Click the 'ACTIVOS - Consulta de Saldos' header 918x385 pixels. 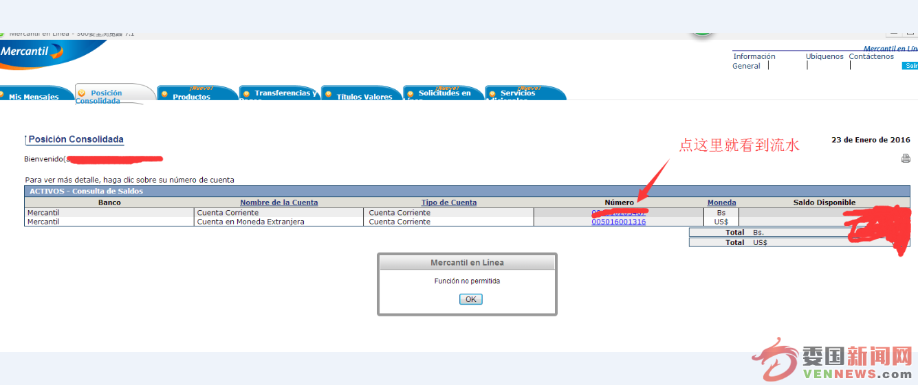click(87, 191)
